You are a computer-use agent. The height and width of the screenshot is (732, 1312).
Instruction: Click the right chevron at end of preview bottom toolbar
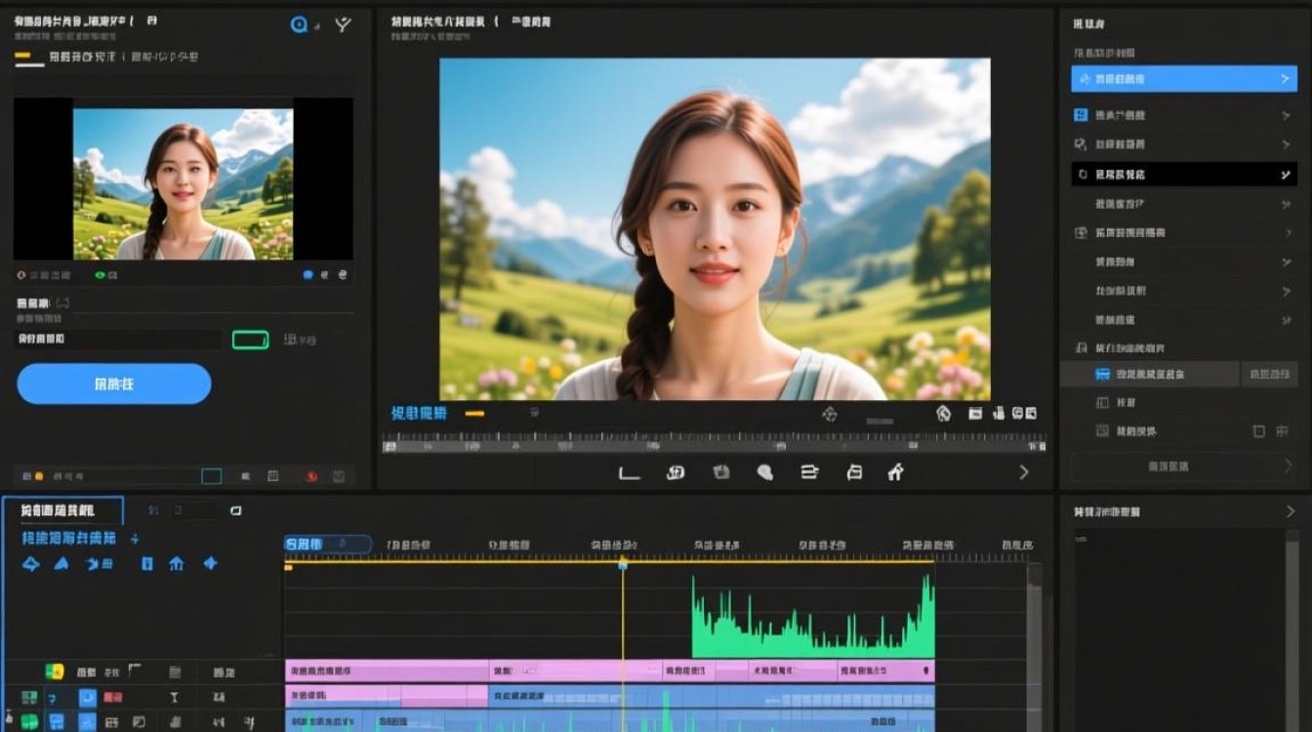[1024, 472]
